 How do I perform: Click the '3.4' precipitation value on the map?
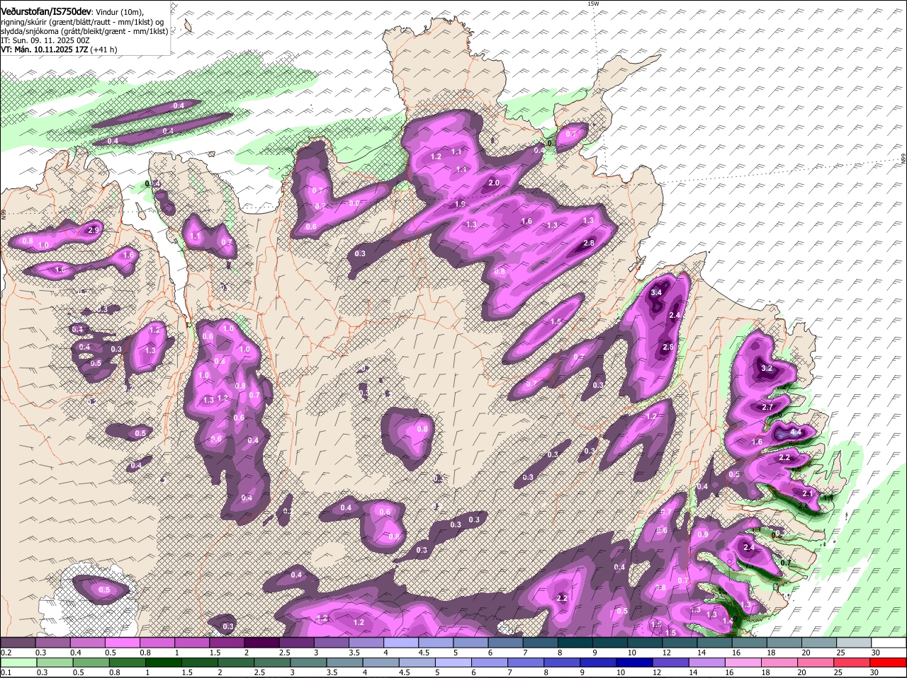coord(656,292)
